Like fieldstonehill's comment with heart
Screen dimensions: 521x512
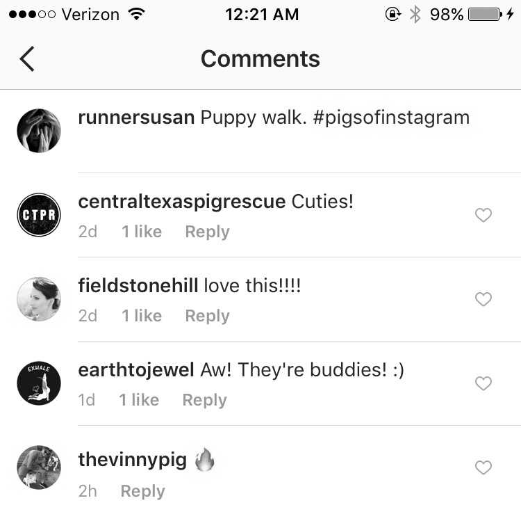coord(483,298)
